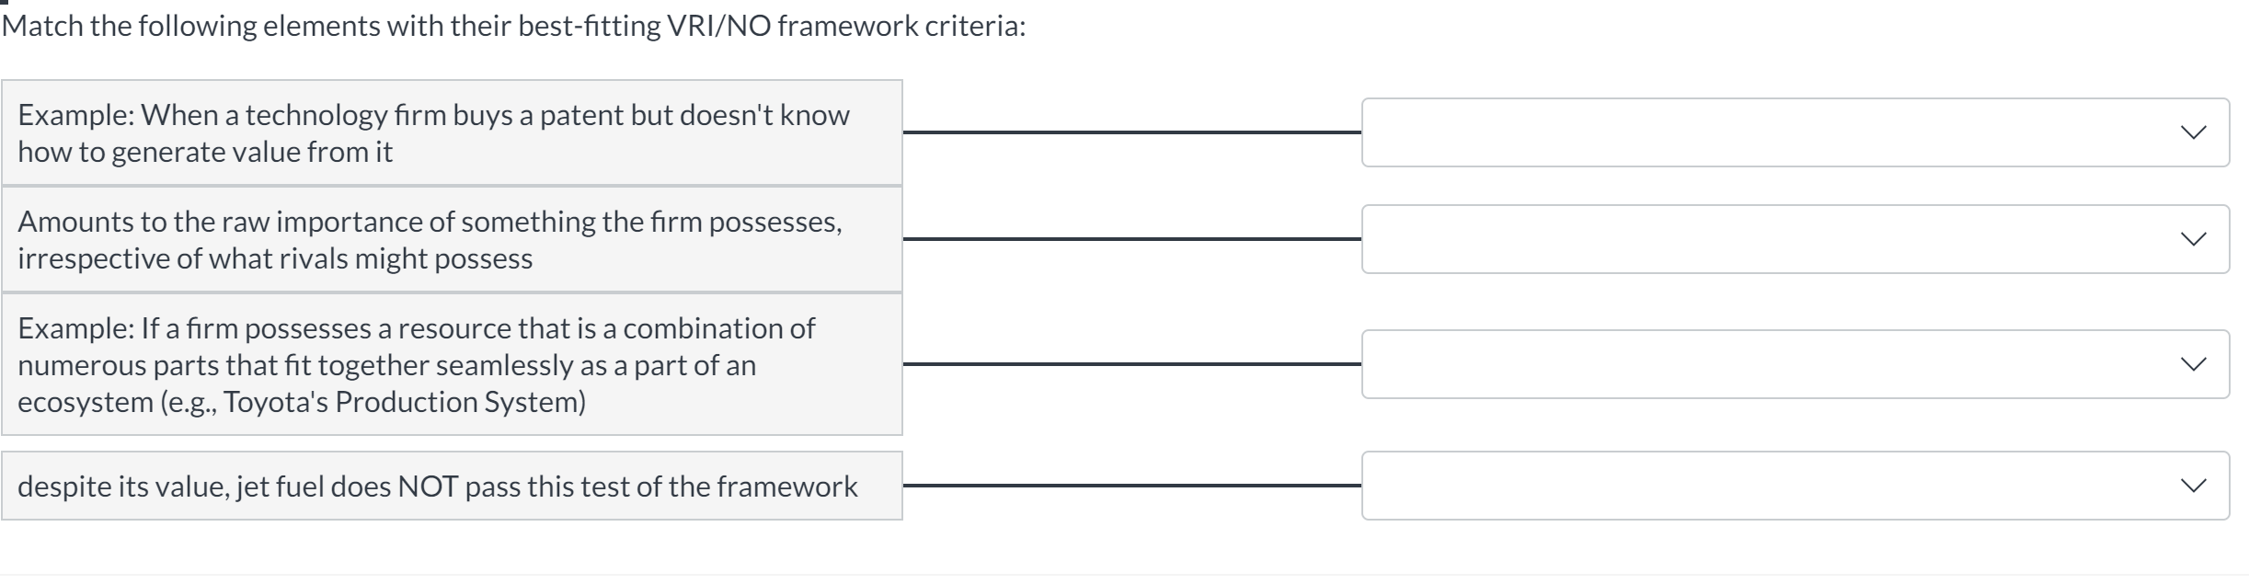The height and width of the screenshot is (584, 2249).
Task: Click the connector line of the jet fuel match
Action: click(x=1131, y=486)
